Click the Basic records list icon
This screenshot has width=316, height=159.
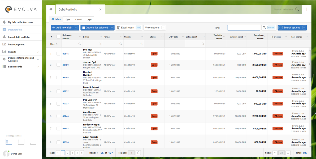pyautogui.click(x=4, y=67)
